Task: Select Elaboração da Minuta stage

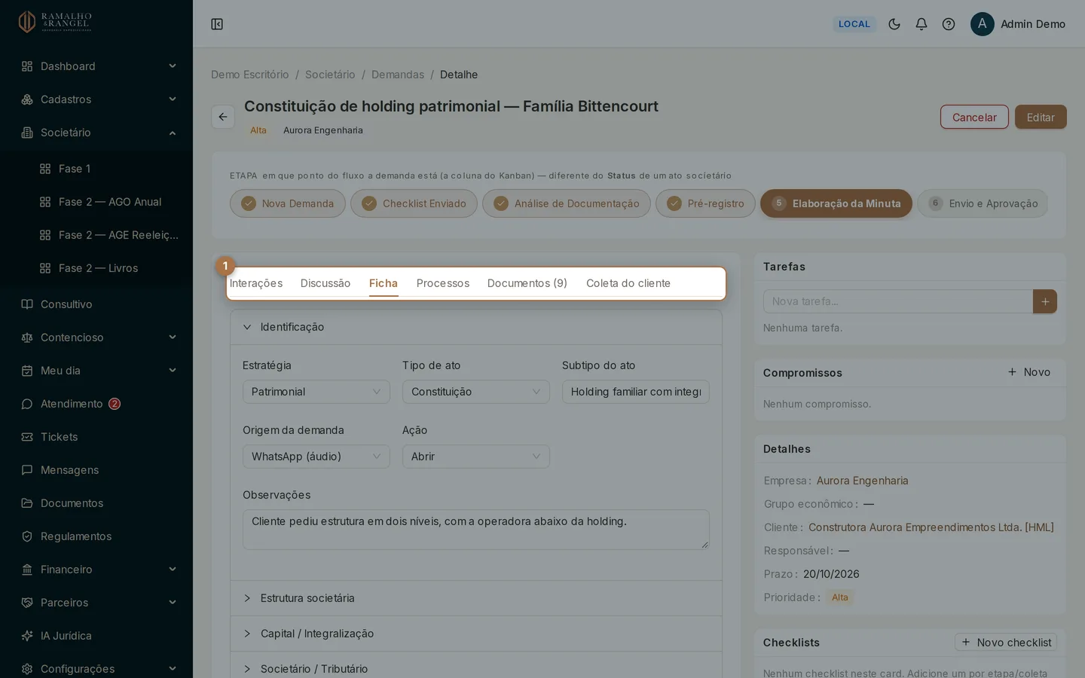Action: [x=836, y=203]
